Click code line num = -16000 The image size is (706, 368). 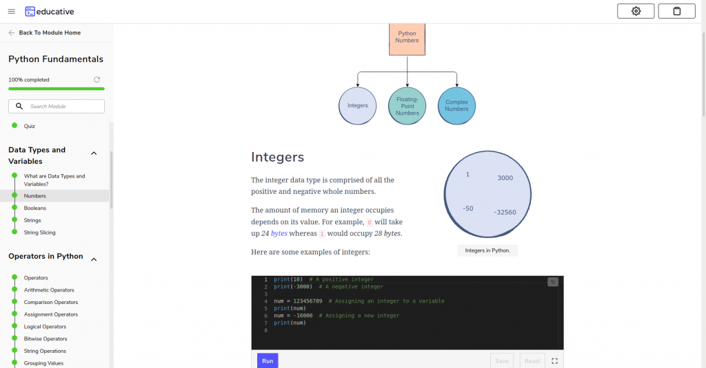click(336, 316)
